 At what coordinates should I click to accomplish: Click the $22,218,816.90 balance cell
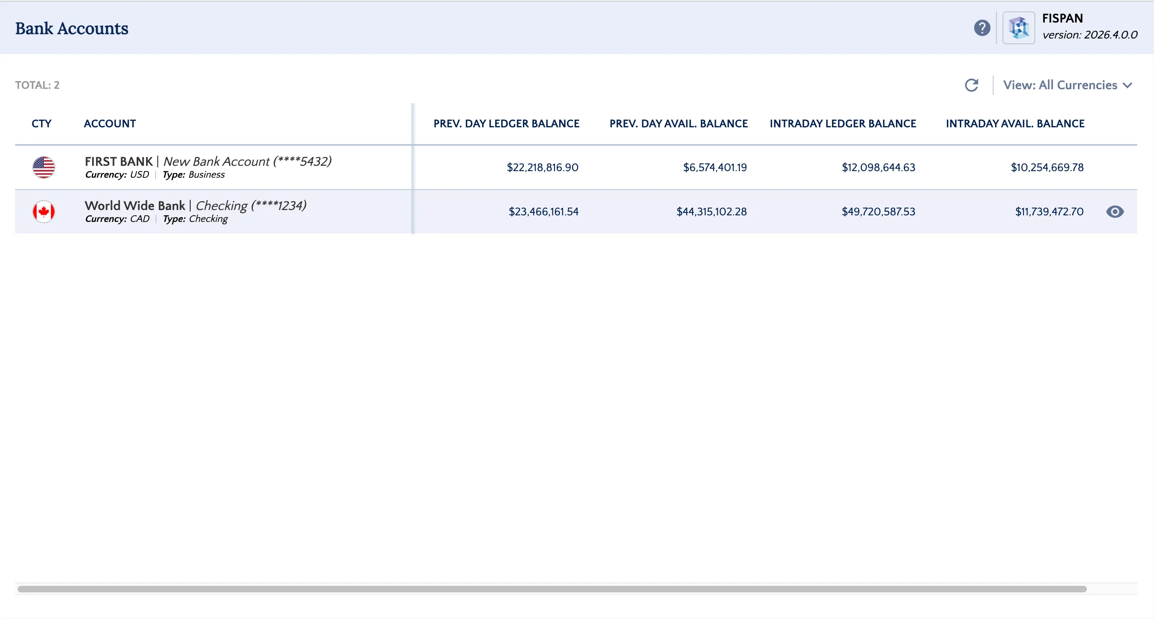tap(543, 167)
